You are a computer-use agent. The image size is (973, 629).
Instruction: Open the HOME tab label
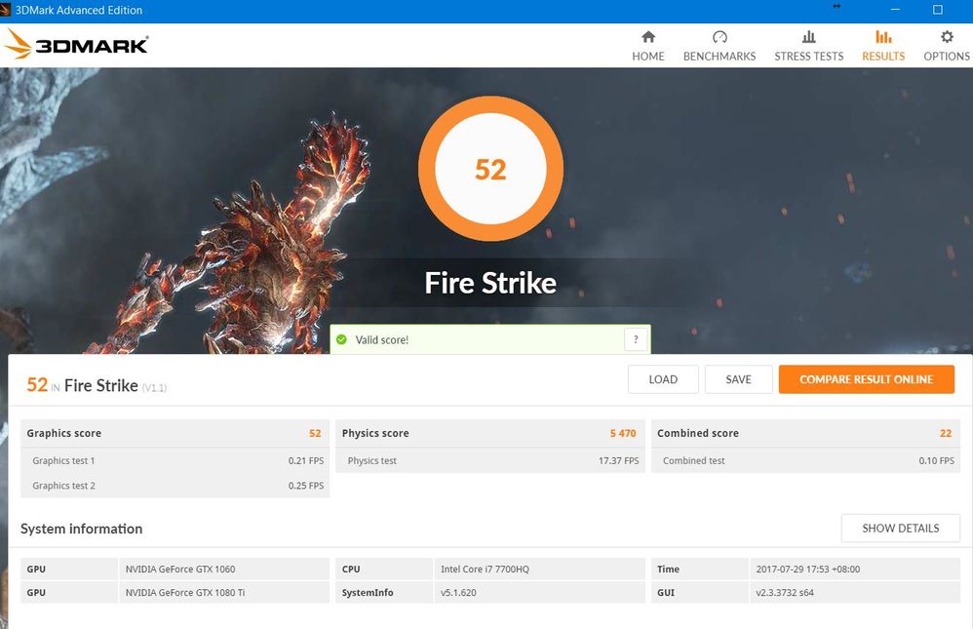point(647,57)
